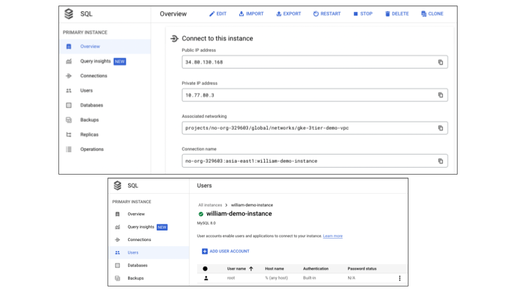This screenshot has width=516, height=292.
Task: Click Query insights icon in Users window sidebar
Action: 117,227
